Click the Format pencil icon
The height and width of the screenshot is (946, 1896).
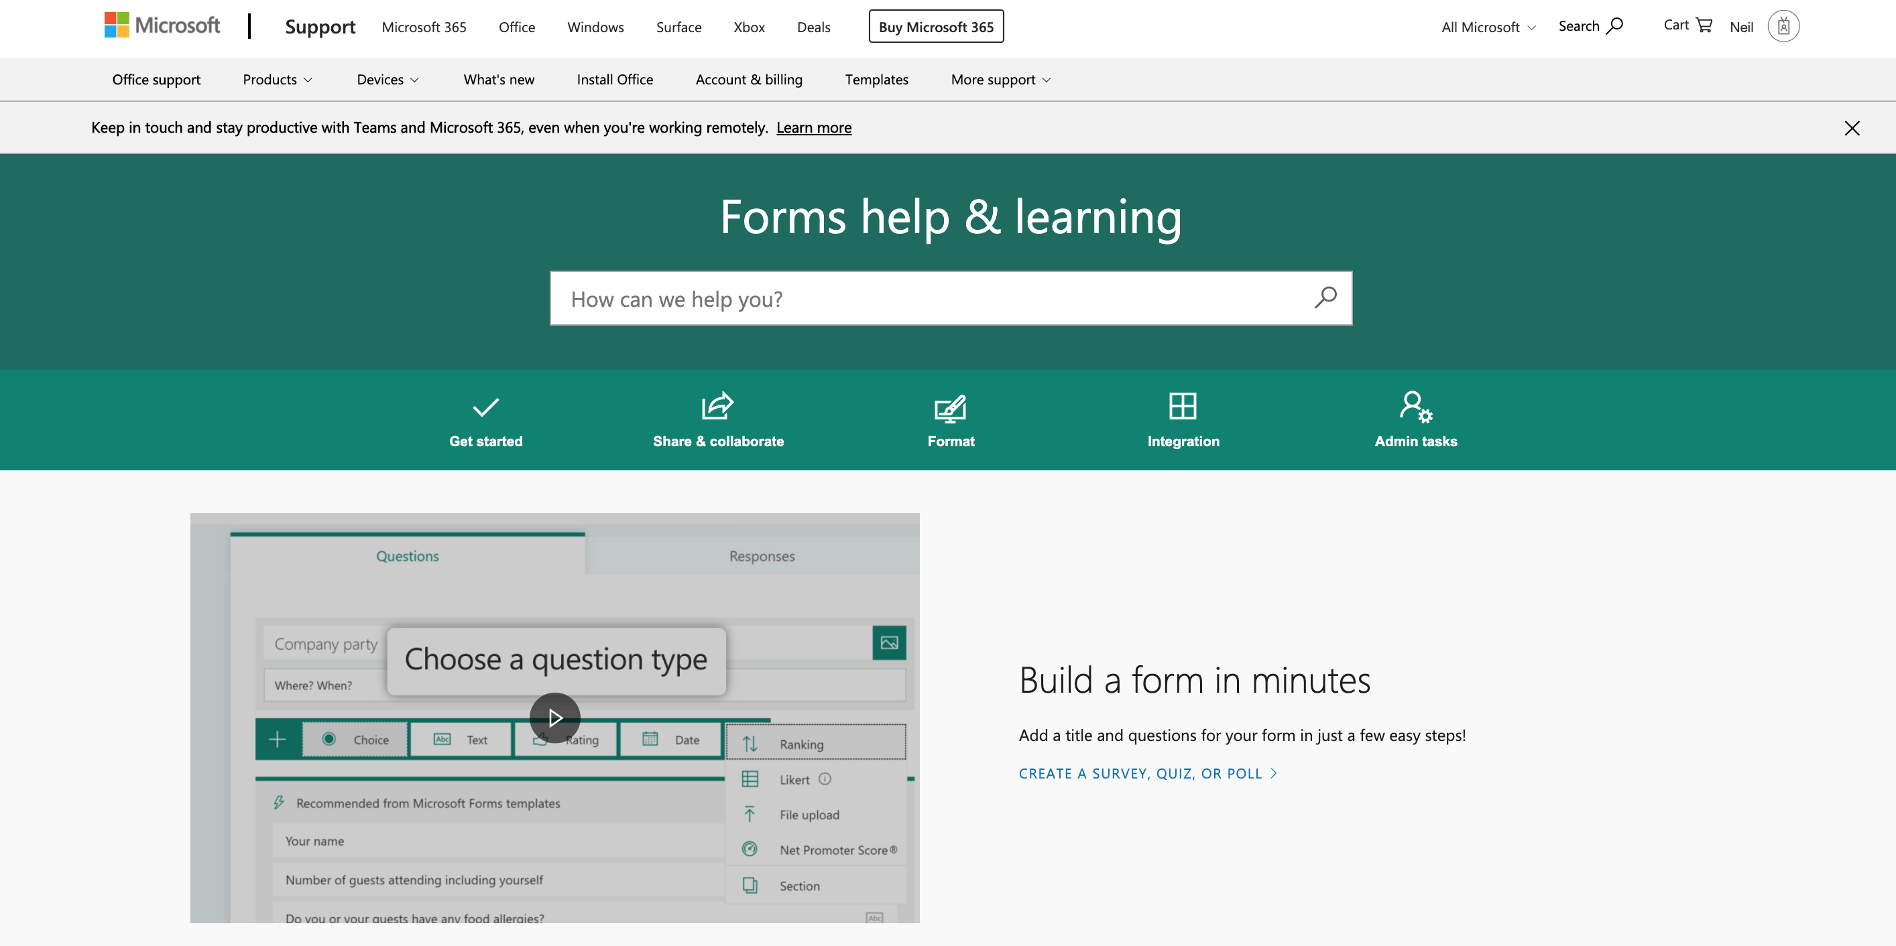950,409
